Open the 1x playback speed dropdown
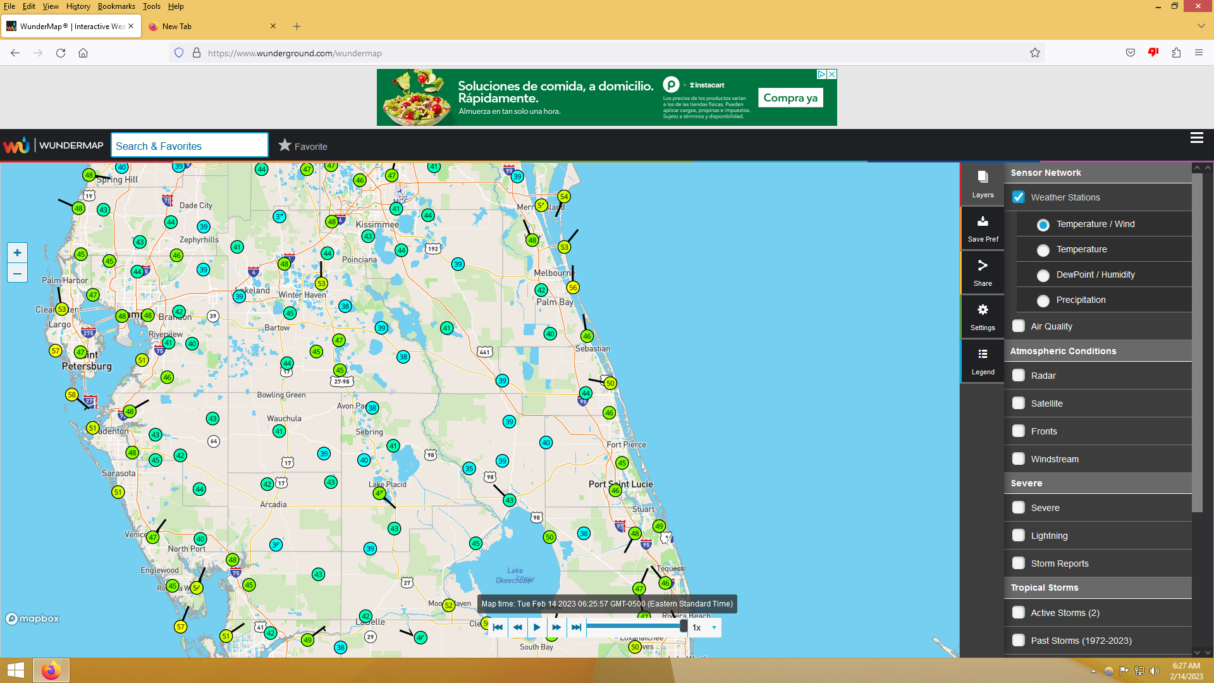This screenshot has width=1214, height=683. click(x=704, y=627)
